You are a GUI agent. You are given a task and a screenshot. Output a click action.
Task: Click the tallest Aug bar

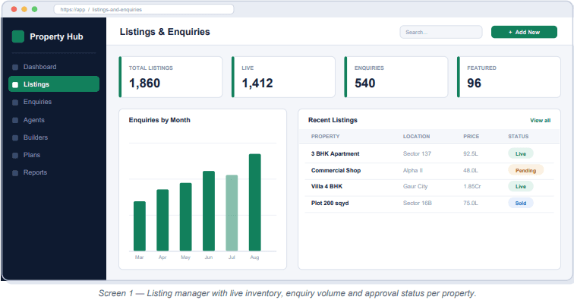(255, 202)
